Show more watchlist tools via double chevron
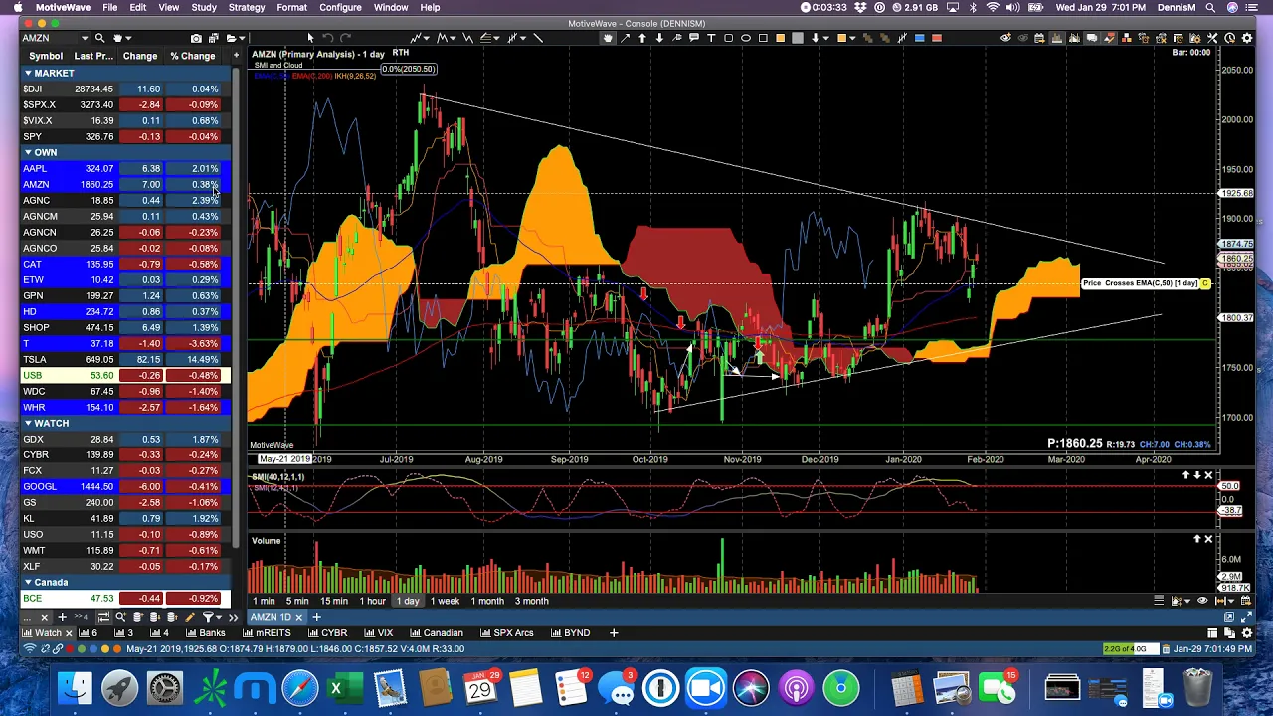 [233, 617]
